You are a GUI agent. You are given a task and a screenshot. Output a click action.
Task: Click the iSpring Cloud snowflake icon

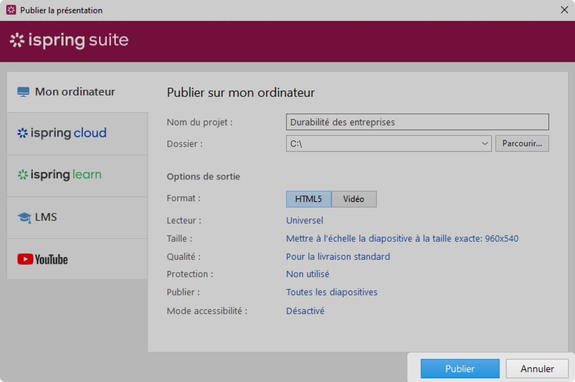(x=23, y=133)
